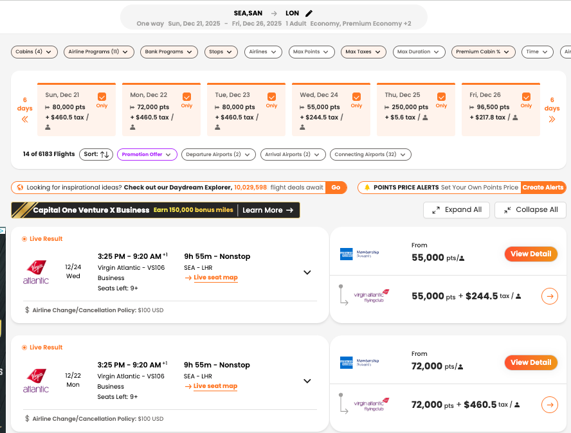
Task: Select the Wed, Dec 24 date card
Action: coord(331,109)
